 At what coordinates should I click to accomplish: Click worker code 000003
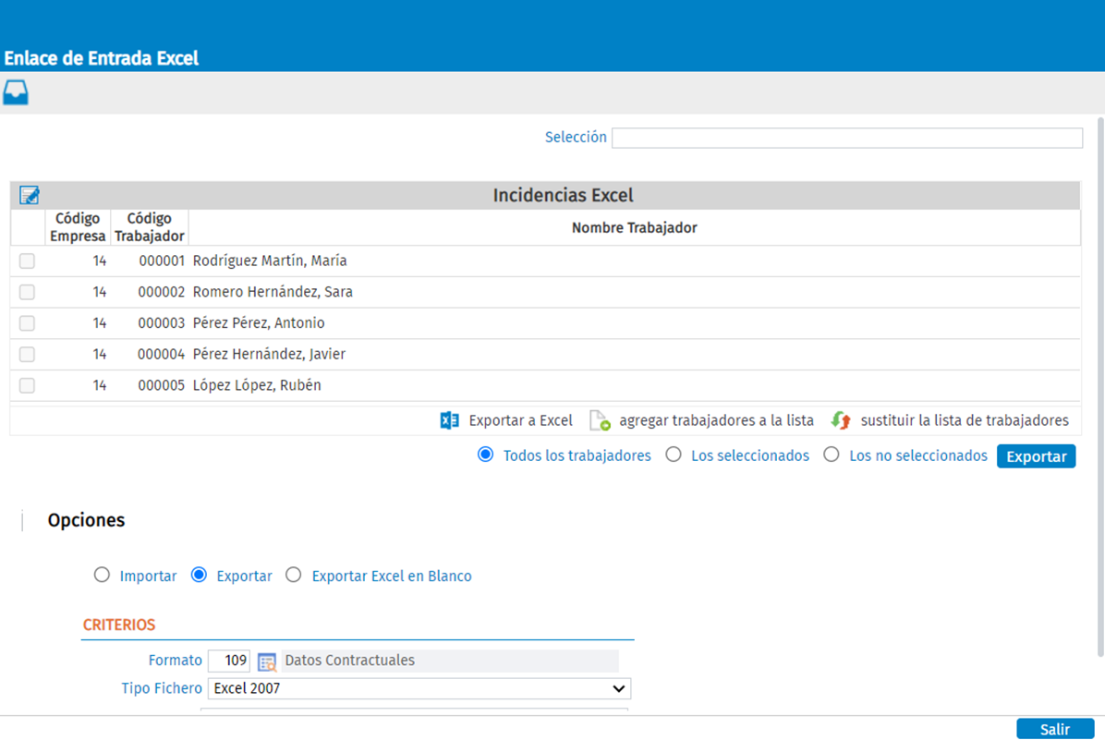click(162, 323)
